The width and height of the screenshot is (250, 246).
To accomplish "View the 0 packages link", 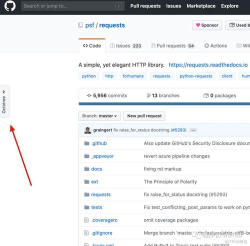I will pyautogui.click(x=219, y=95).
